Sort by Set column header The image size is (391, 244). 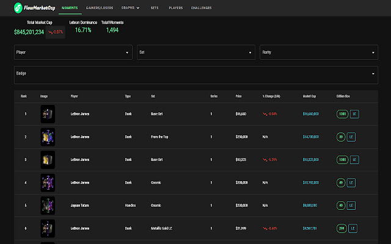(153, 96)
